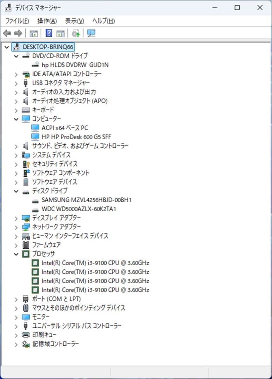Click the プロセッサ category icon
The width and height of the screenshot is (272, 379).
(26, 254)
